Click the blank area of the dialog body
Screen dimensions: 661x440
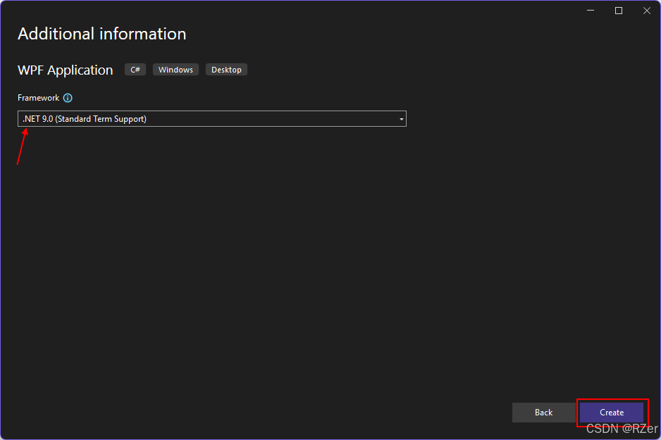tap(317, 268)
